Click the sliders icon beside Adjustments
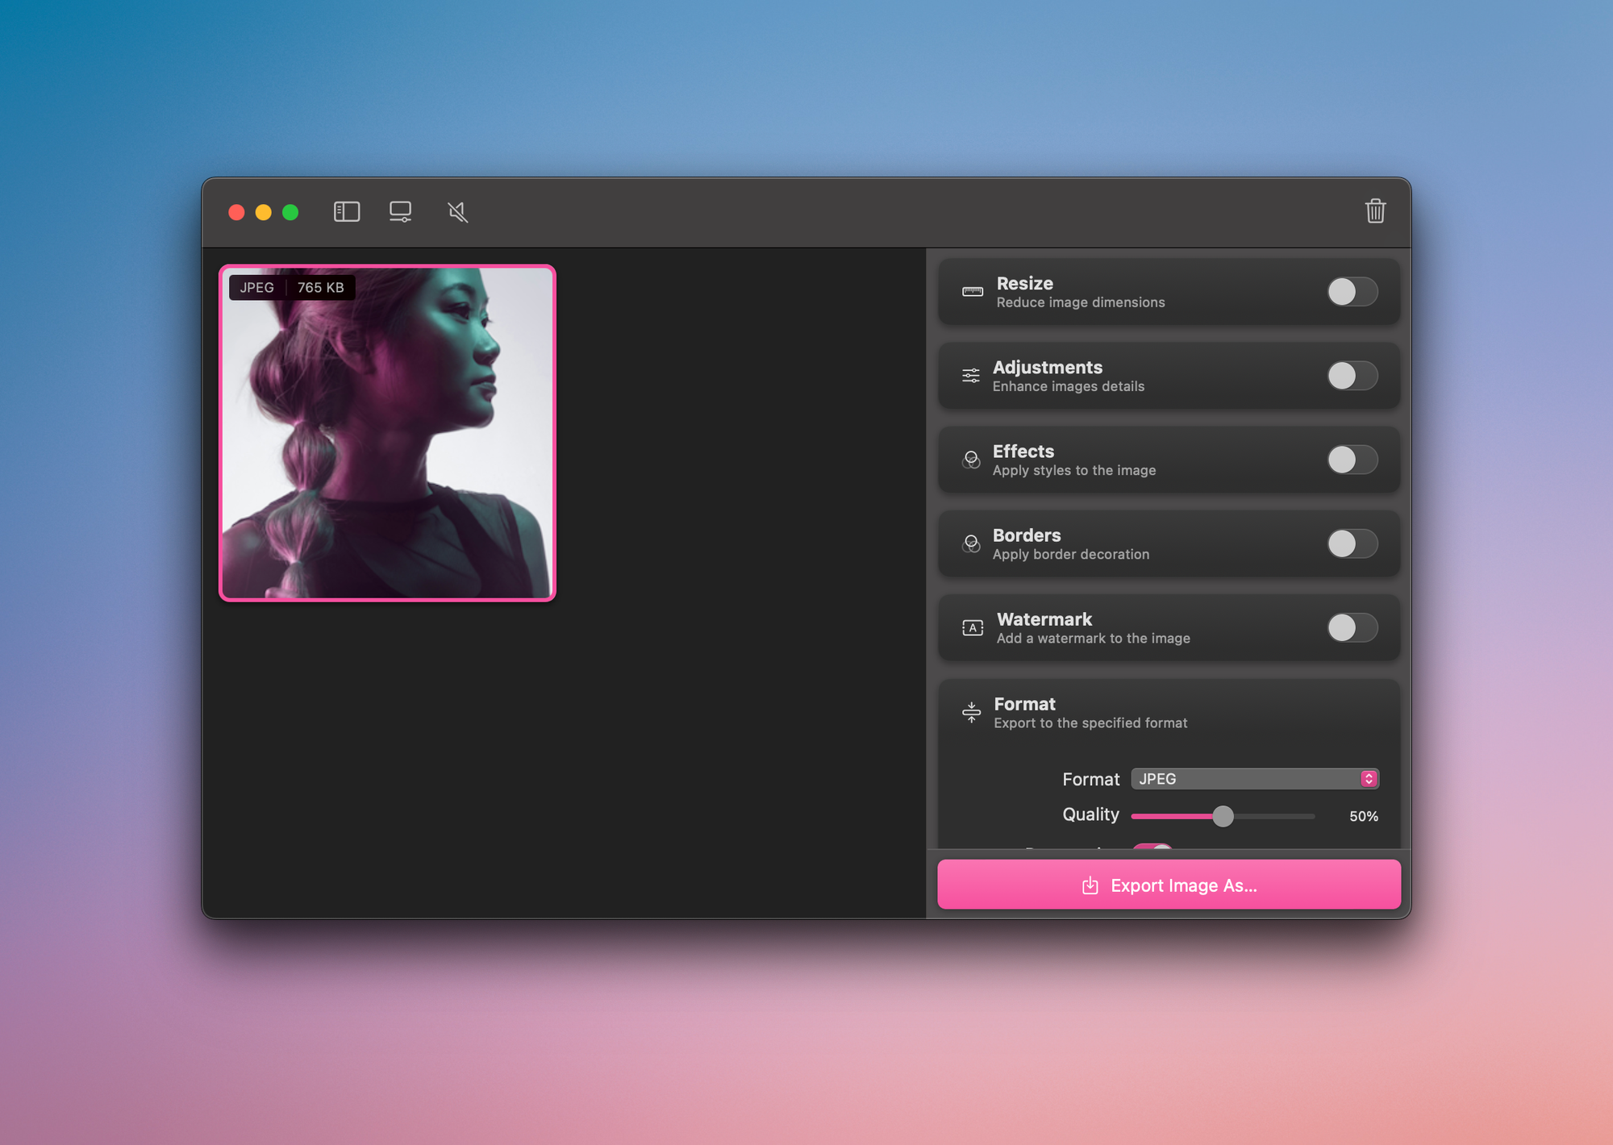The width and height of the screenshot is (1613, 1145). [x=971, y=375]
